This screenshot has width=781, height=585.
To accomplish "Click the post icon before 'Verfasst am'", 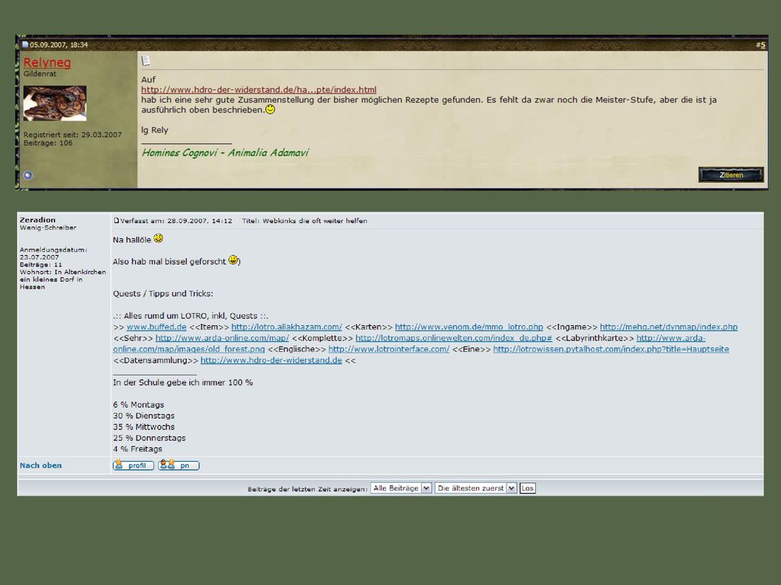I will (x=116, y=220).
